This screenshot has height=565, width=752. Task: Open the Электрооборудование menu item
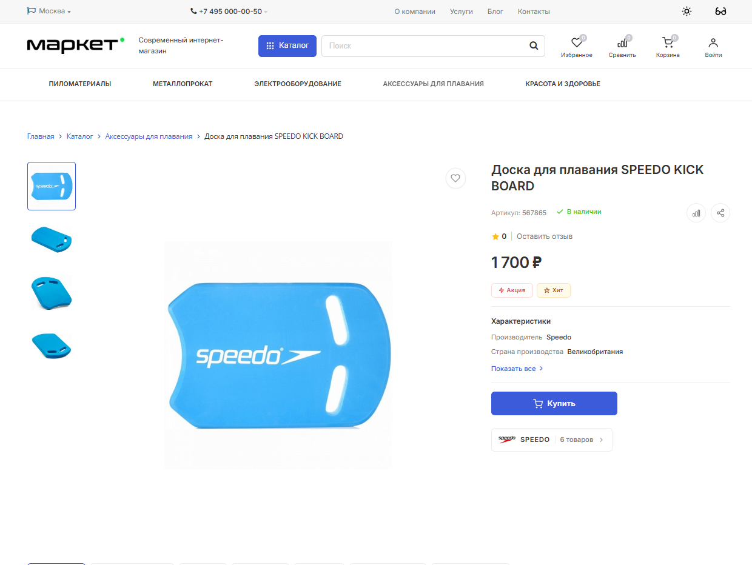tap(298, 84)
